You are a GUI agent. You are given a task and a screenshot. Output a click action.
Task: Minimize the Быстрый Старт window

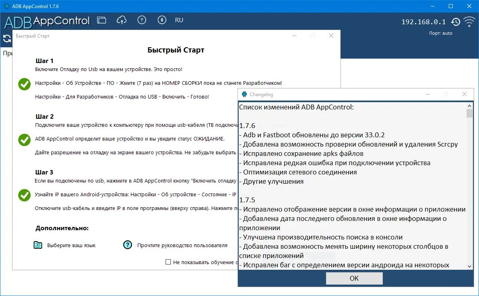pyautogui.click(x=294, y=36)
